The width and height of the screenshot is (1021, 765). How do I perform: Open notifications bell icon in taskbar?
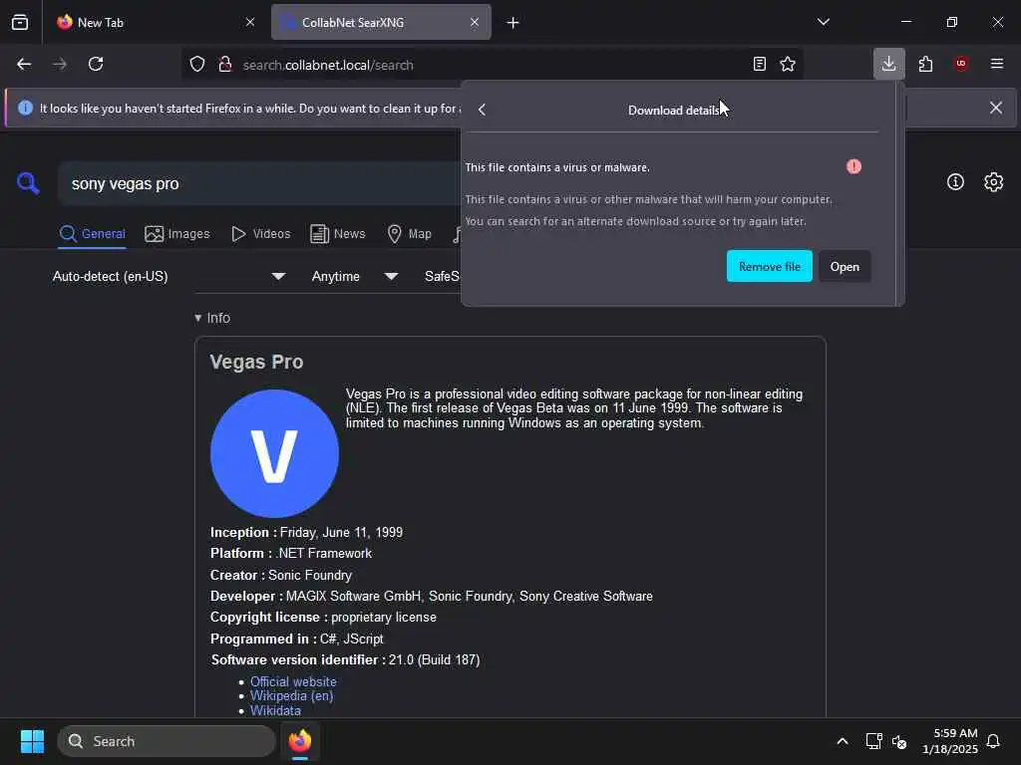tap(993, 741)
